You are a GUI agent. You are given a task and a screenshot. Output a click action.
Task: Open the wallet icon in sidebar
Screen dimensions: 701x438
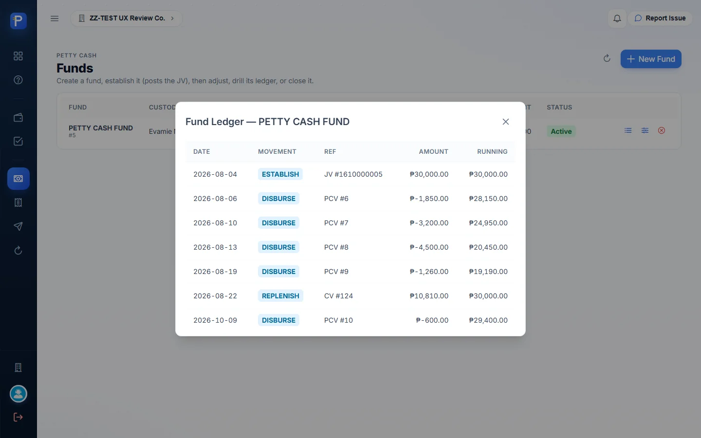tap(18, 117)
